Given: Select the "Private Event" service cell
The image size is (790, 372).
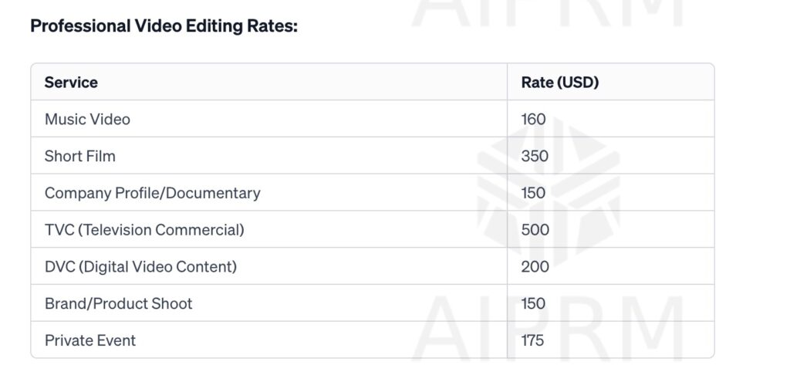Looking at the screenshot, I should coord(90,340).
